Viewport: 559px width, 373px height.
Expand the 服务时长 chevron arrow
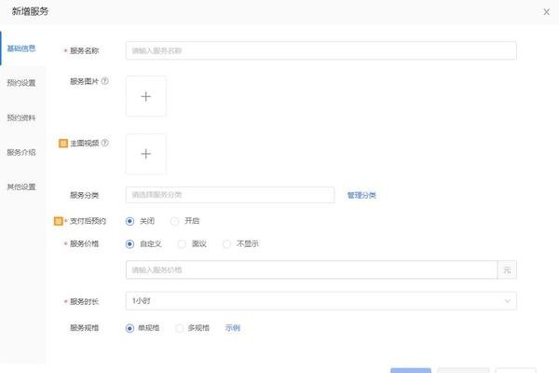point(508,301)
